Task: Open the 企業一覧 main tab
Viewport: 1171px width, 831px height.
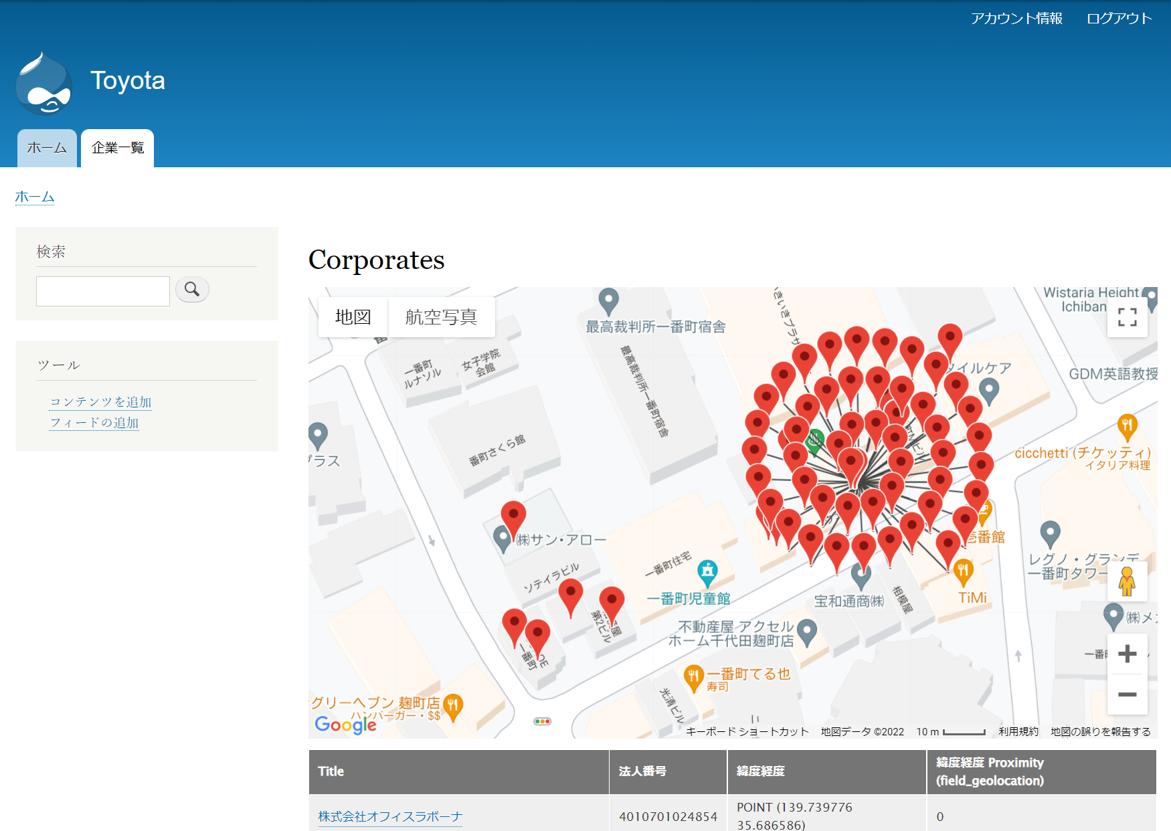Action: (x=118, y=148)
